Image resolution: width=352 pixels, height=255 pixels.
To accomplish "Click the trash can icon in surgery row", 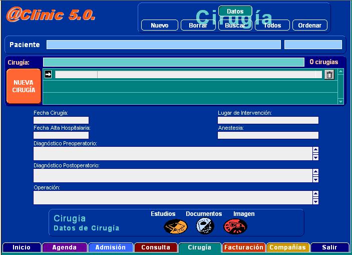I will 329,75.
